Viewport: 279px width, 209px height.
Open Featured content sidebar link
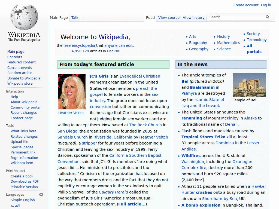click(x=22, y=62)
